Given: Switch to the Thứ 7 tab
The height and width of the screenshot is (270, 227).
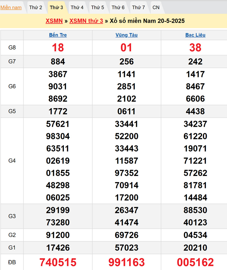Looking at the screenshot, I should coord(138,7).
